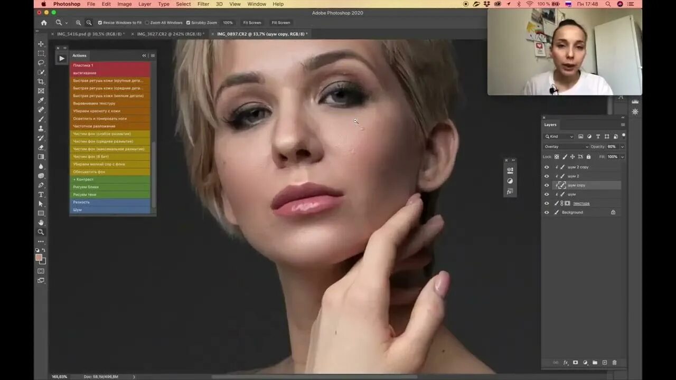Open the Fill slider dropdown arrow
The image size is (676, 380).
622,157
